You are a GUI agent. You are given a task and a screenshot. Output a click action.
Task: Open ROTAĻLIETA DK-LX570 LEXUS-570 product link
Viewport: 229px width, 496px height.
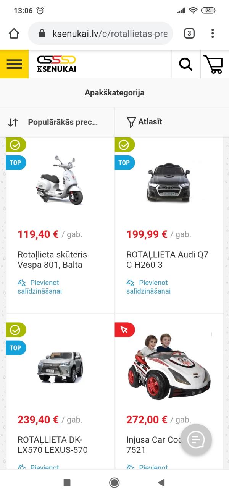53,445
